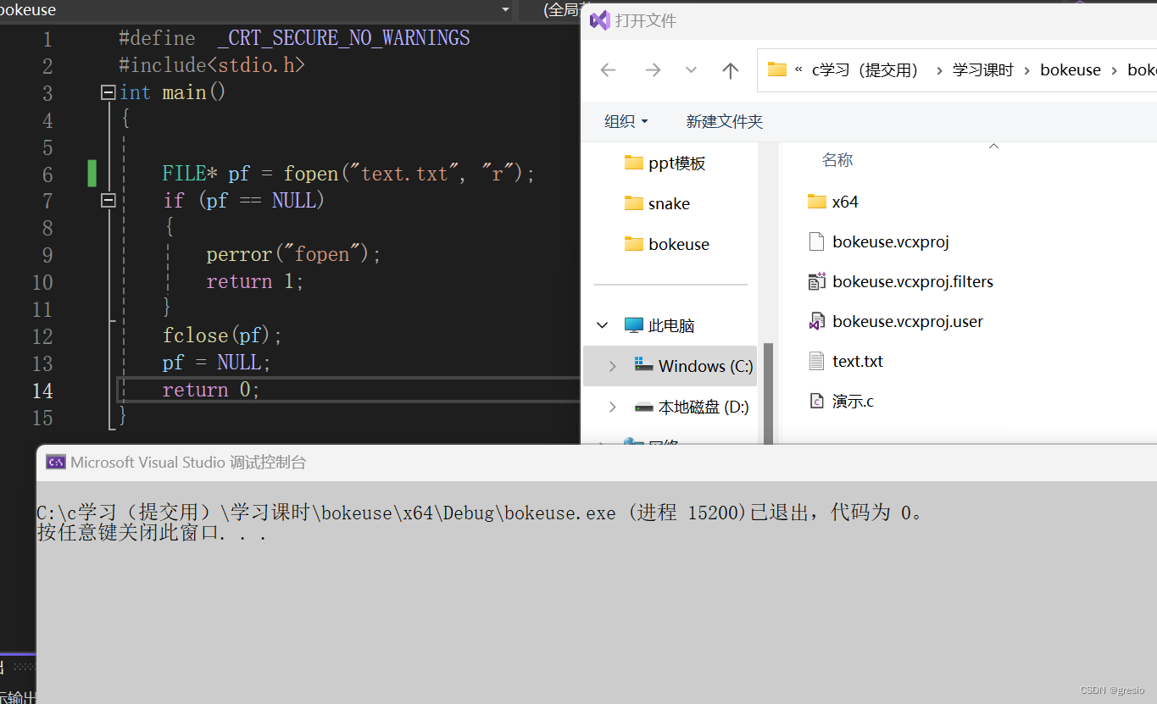
Task: Click return 0 line in editor
Action: (211, 391)
